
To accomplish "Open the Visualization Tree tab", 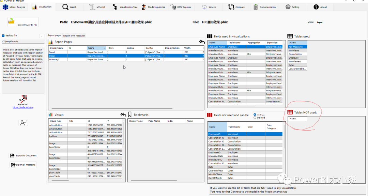I will pyautogui.click(x=125, y=7).
